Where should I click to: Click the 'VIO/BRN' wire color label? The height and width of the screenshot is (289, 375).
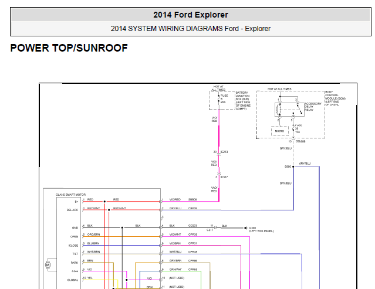(175, 243)
